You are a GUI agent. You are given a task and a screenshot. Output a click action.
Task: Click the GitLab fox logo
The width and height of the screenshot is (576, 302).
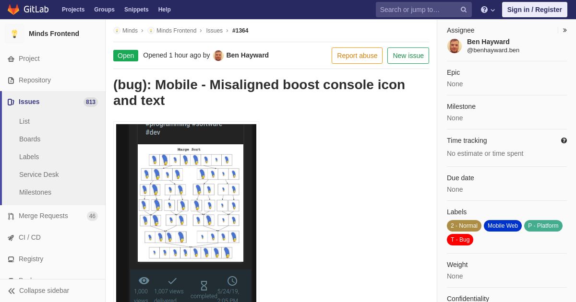coord(13,10)
